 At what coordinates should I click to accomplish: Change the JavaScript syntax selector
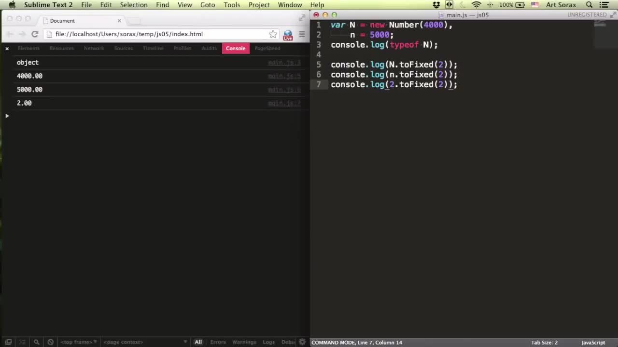click(x=593, y=342)
